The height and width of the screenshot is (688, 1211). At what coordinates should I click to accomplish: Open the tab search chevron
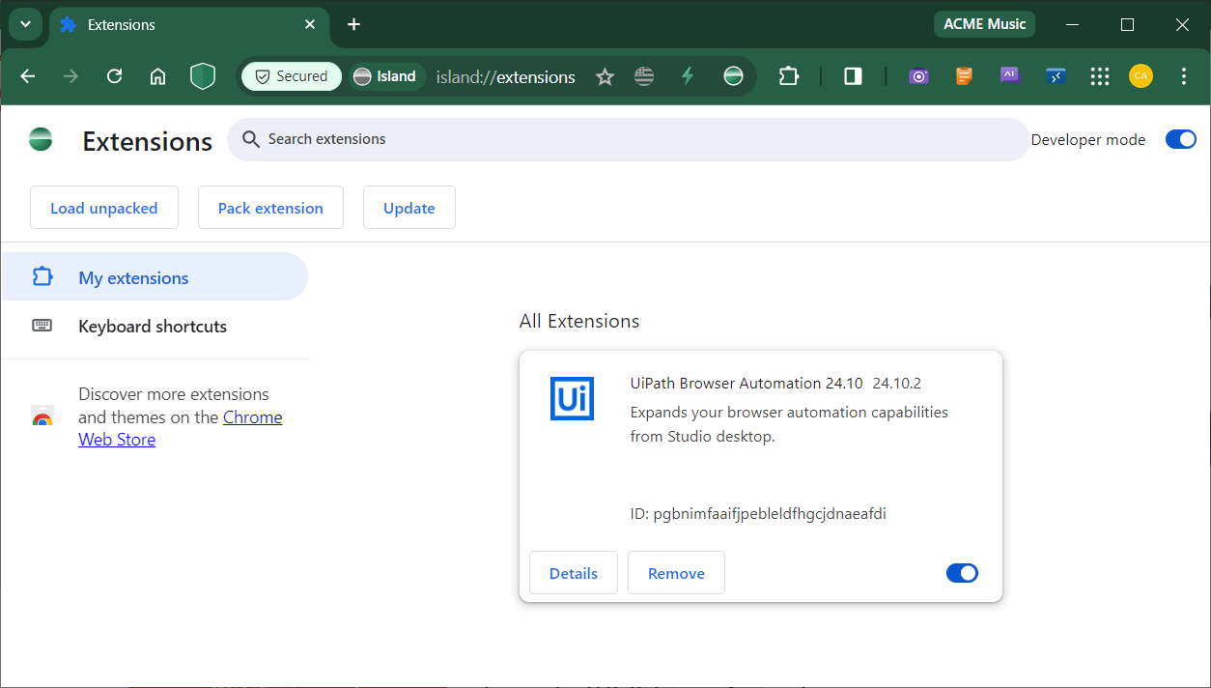(x=25, y=24)
